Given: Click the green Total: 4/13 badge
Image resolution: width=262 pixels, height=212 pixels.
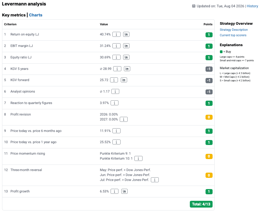Looking at the screenshot, I should pos(201,204).
